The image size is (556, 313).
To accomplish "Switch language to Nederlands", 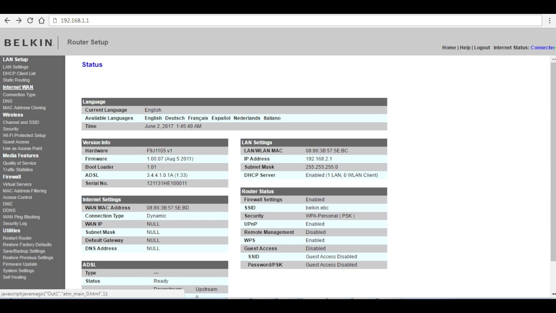I will coord(247,118).
